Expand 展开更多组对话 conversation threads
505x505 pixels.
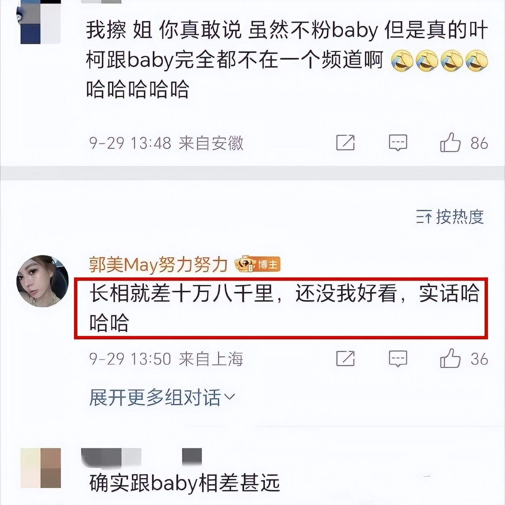coord(162,397)
